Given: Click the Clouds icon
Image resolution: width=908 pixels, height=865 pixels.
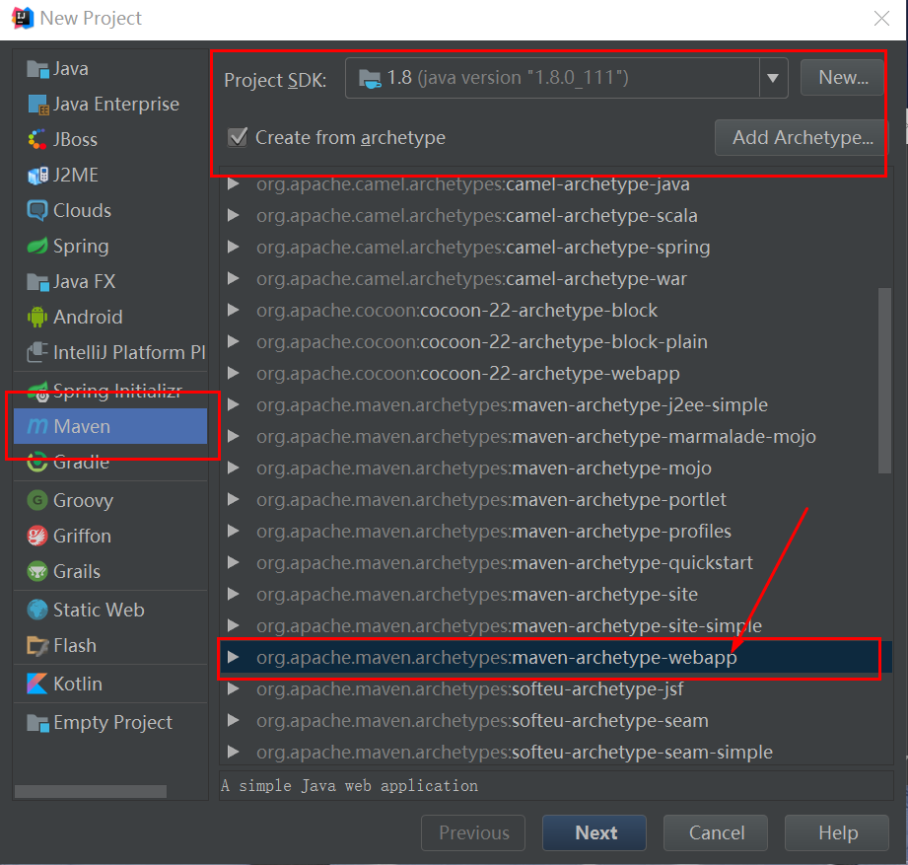Looking at the screenshot, I should pyautogui.click(x=37, y=211).
